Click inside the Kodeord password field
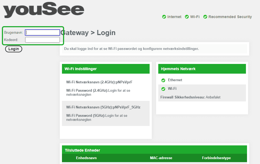 [42, 40]
